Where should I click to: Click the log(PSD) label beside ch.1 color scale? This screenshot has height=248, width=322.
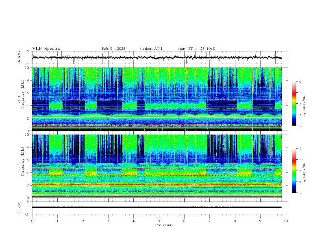coord(304,106)
